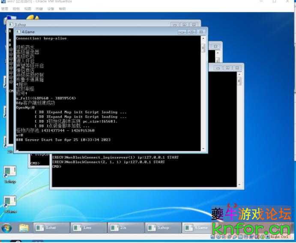
Task: Switch to 0.chat taskbar button
Action: (51, 228)
